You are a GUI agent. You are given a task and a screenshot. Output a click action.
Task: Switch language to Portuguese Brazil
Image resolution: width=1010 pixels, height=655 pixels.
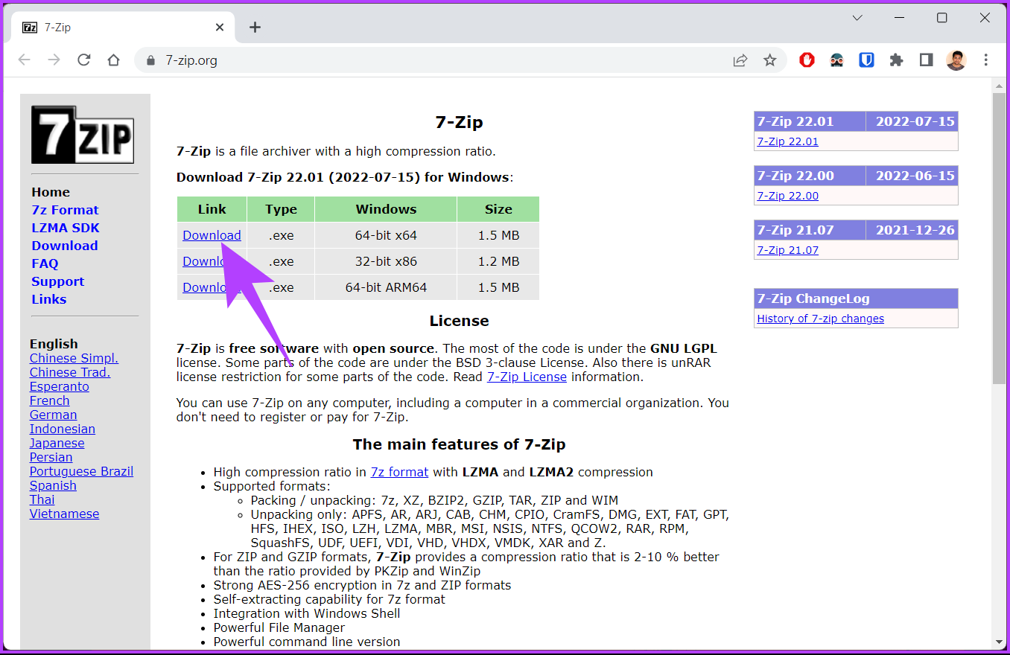tap(82, 471)
